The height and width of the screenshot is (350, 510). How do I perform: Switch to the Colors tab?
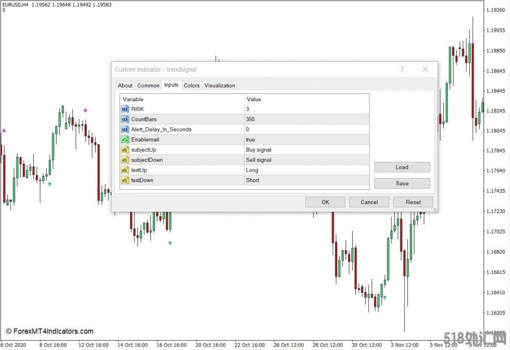pos(191,86)
